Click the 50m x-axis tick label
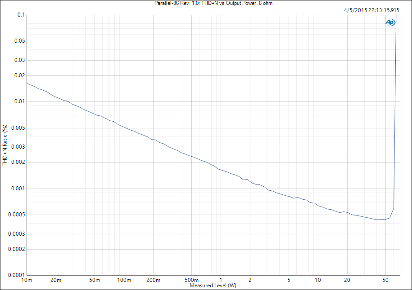This screenshot has height=290, width=412. coord(94,280)
